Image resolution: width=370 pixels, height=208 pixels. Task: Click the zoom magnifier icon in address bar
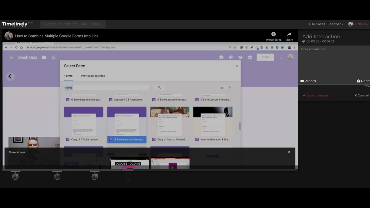(x=230, y=47)
